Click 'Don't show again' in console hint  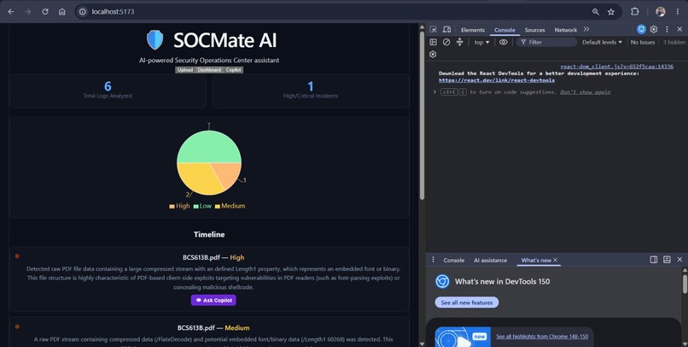(585, 91)
